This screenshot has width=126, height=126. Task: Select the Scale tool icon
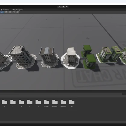pyautogui.click(x=10, y=12)
